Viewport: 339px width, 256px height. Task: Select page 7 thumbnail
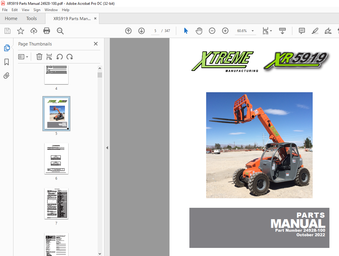(57, 203)
